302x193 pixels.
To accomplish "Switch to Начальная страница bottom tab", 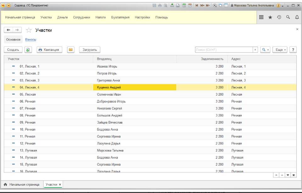I will pos(22,184).
